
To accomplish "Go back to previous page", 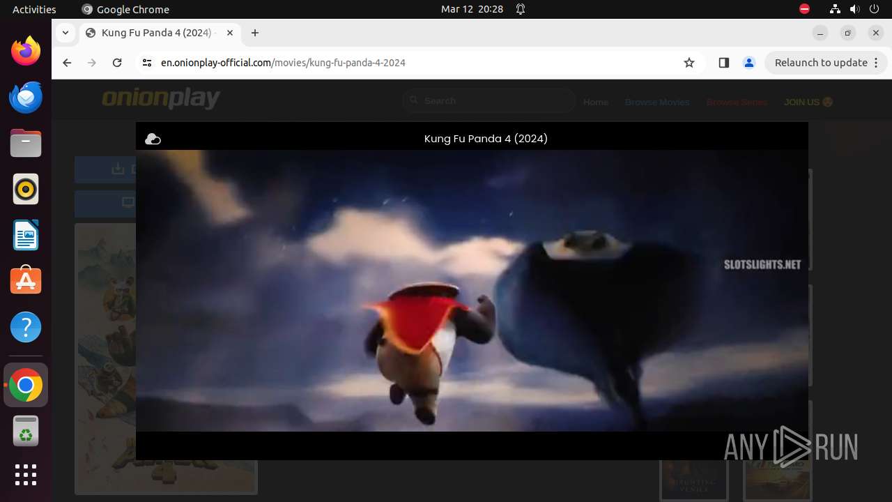I will 67,63.
